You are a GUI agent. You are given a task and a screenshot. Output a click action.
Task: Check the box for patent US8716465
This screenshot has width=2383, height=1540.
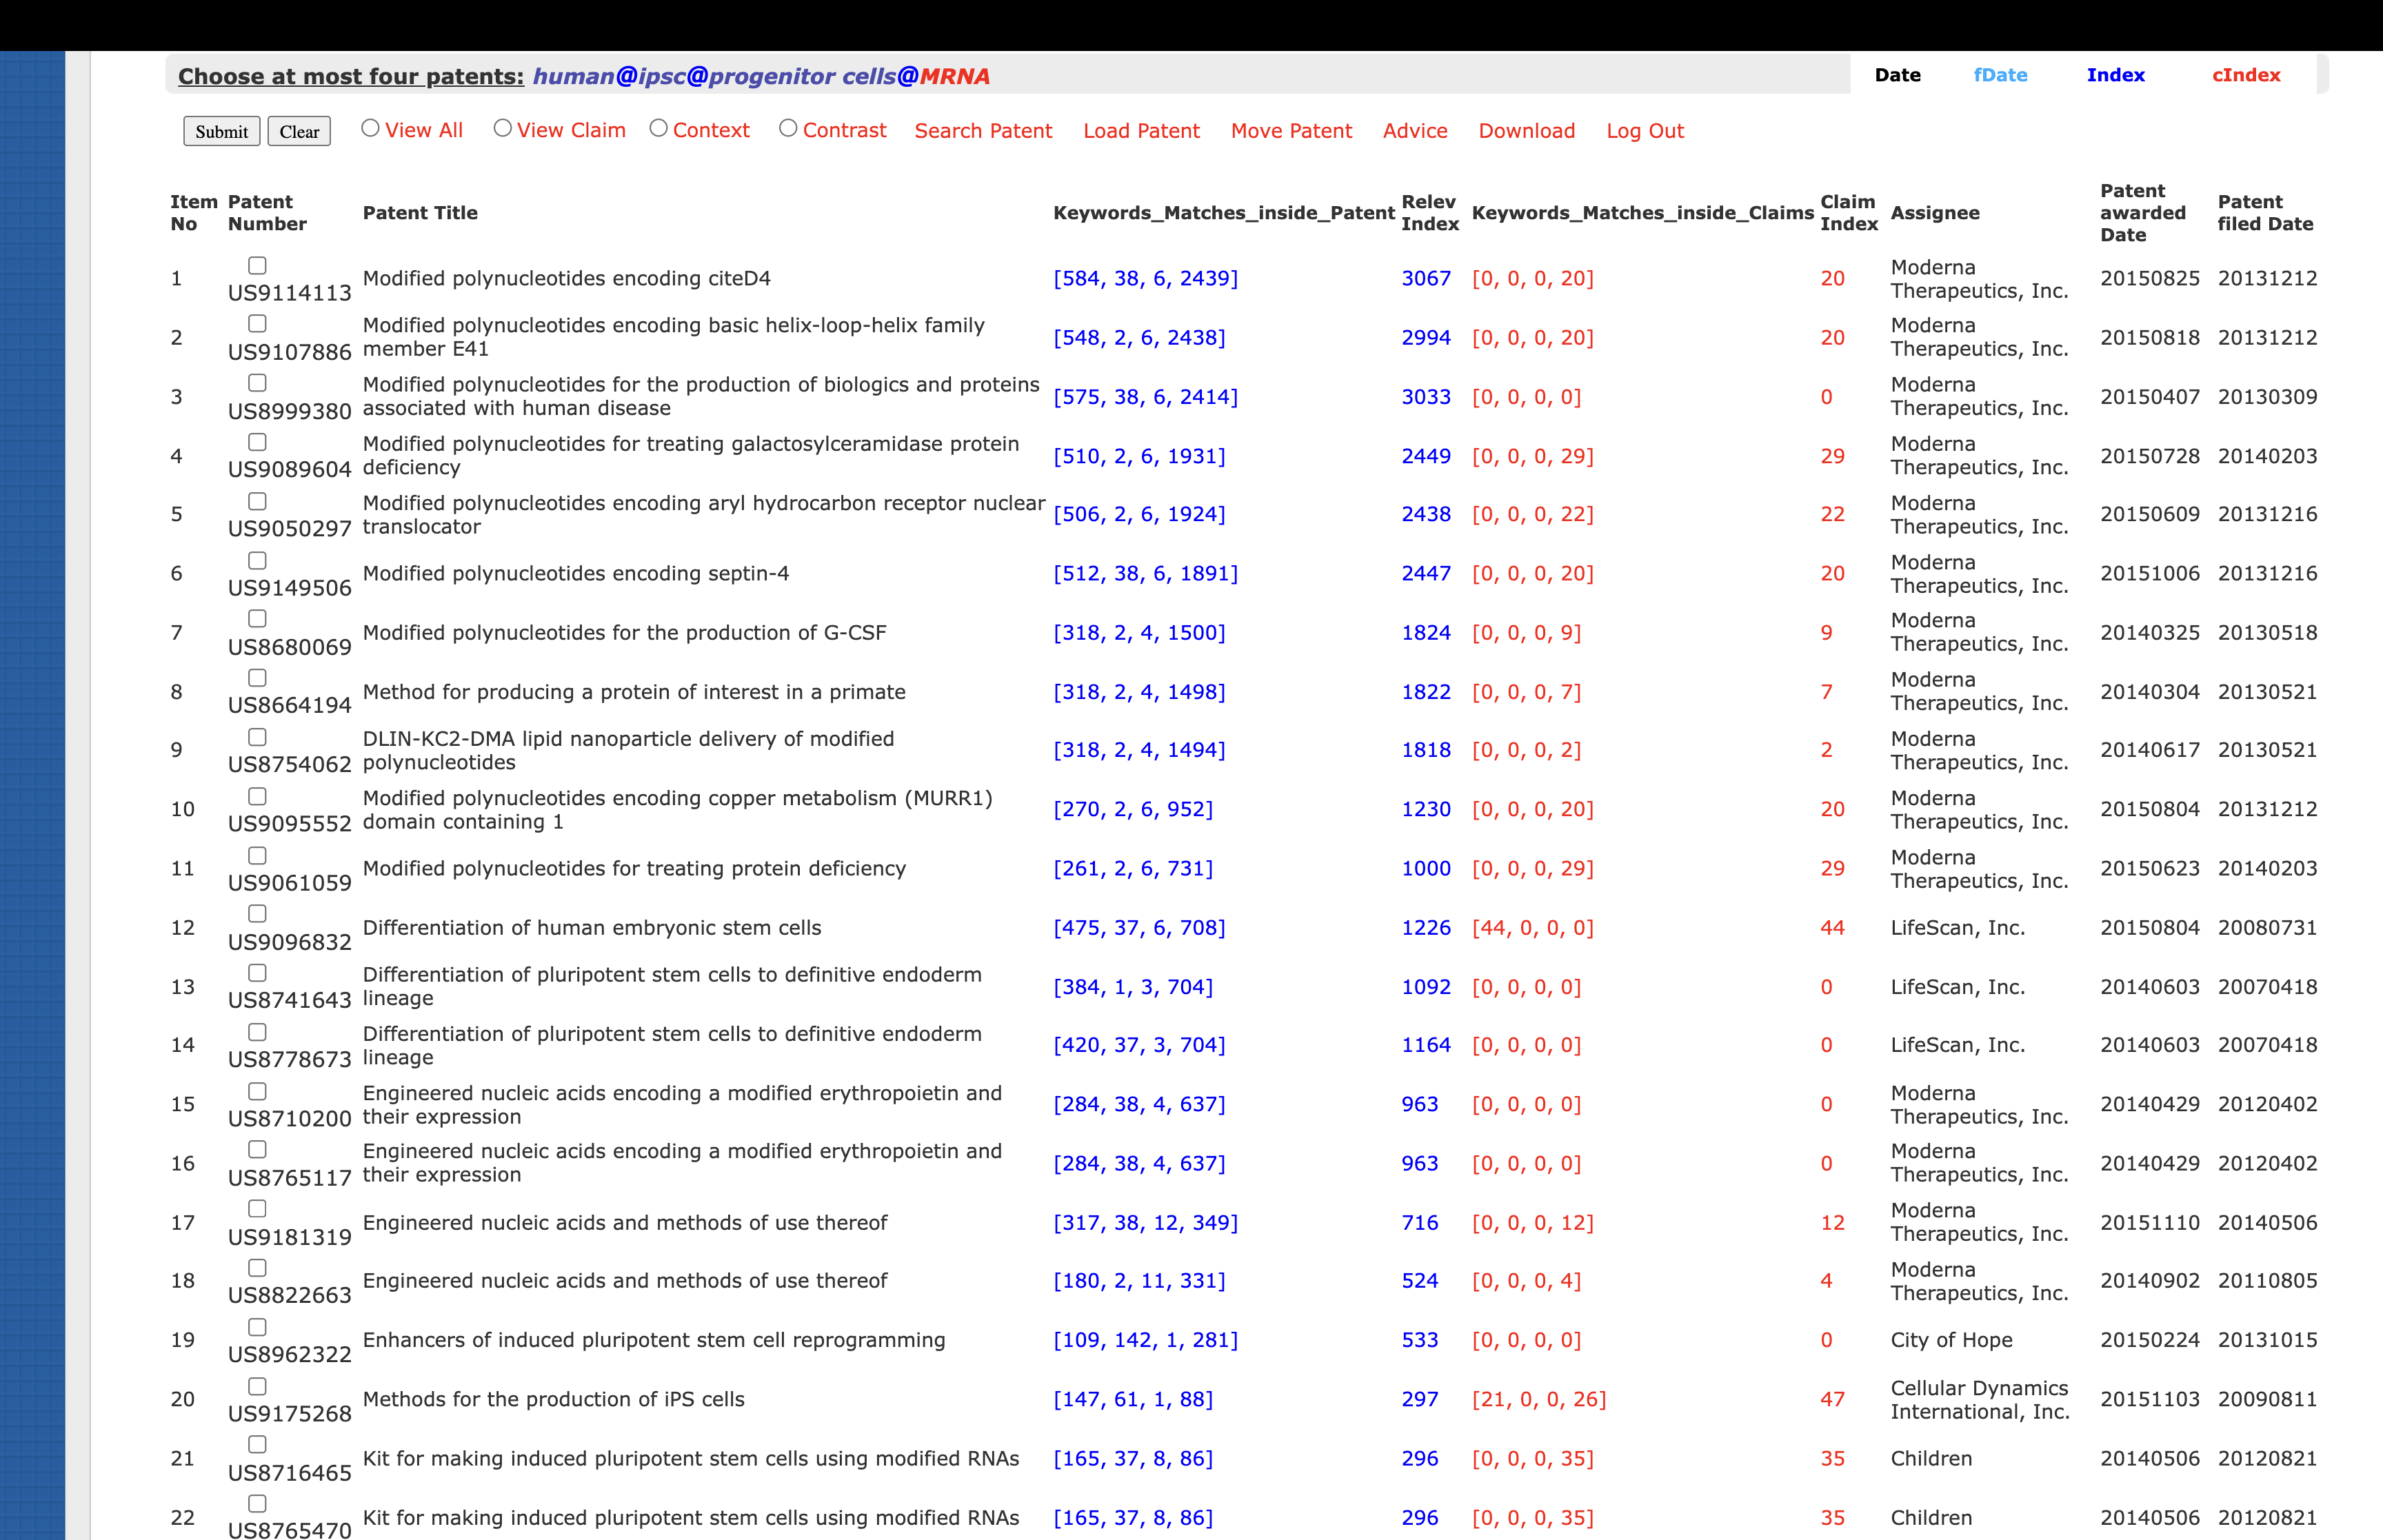[257, 1445]
